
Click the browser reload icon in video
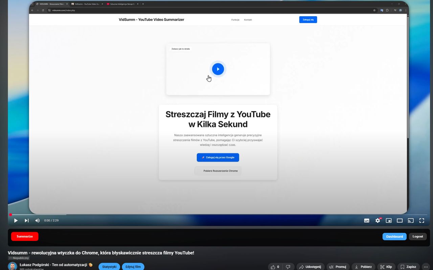43,10
